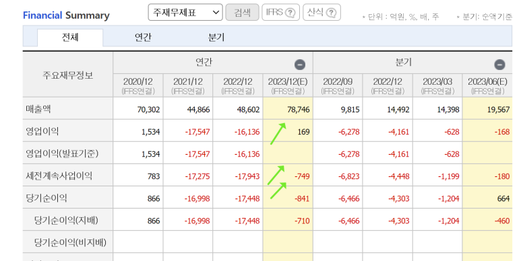Click the 2020/12 annual column header
The height and width of the screenshot is (261, 521).
[x=138, y=85]
